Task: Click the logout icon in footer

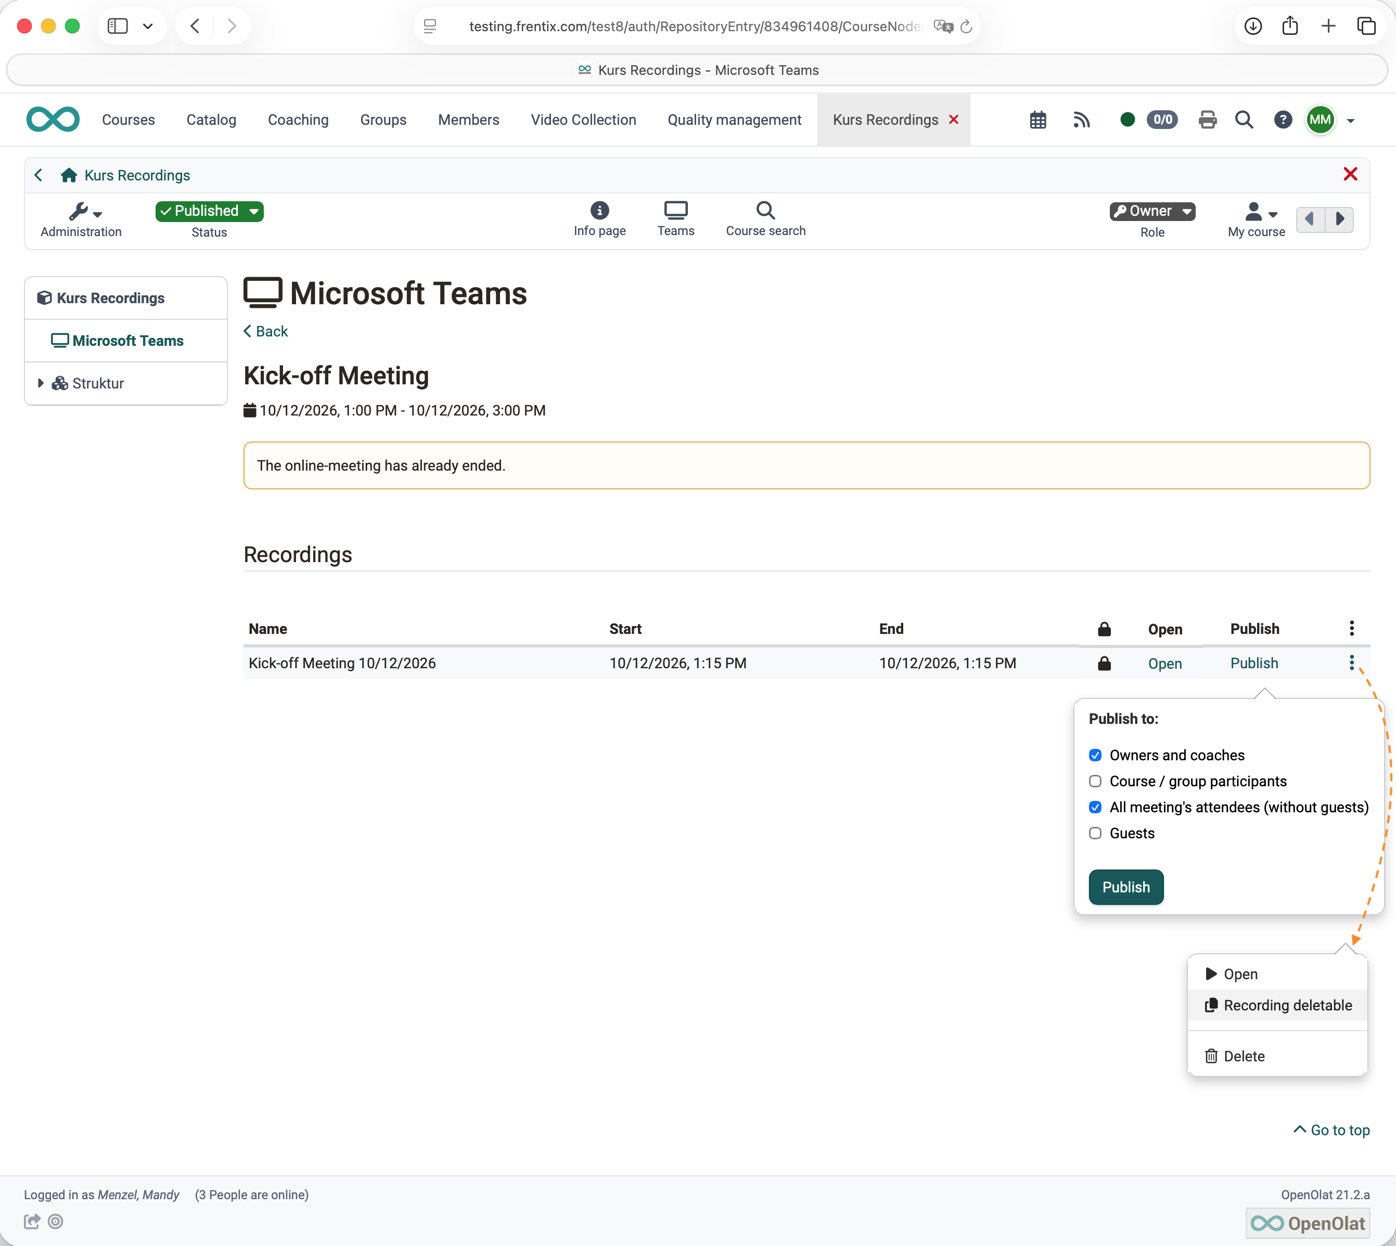Action: pyautogui.click(x=32, y=1222)
